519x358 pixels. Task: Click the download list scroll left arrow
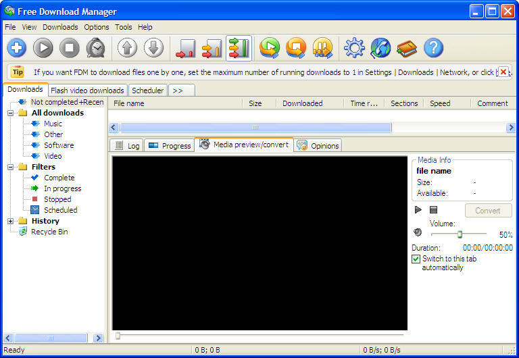pyautogui.click(x=114, y=127)
